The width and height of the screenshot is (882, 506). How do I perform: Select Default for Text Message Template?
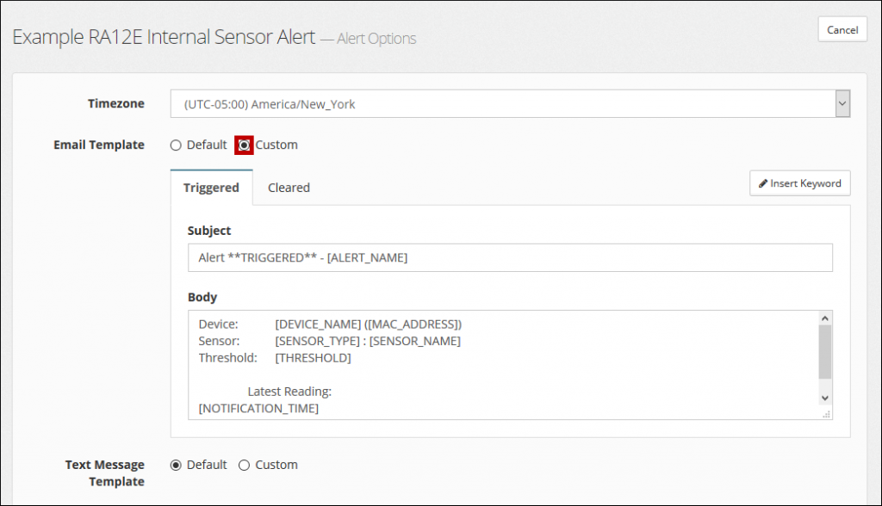point(176,464)
